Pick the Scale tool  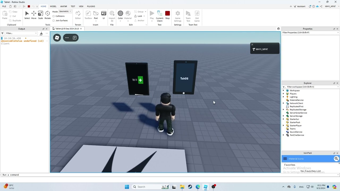(40, 15)
